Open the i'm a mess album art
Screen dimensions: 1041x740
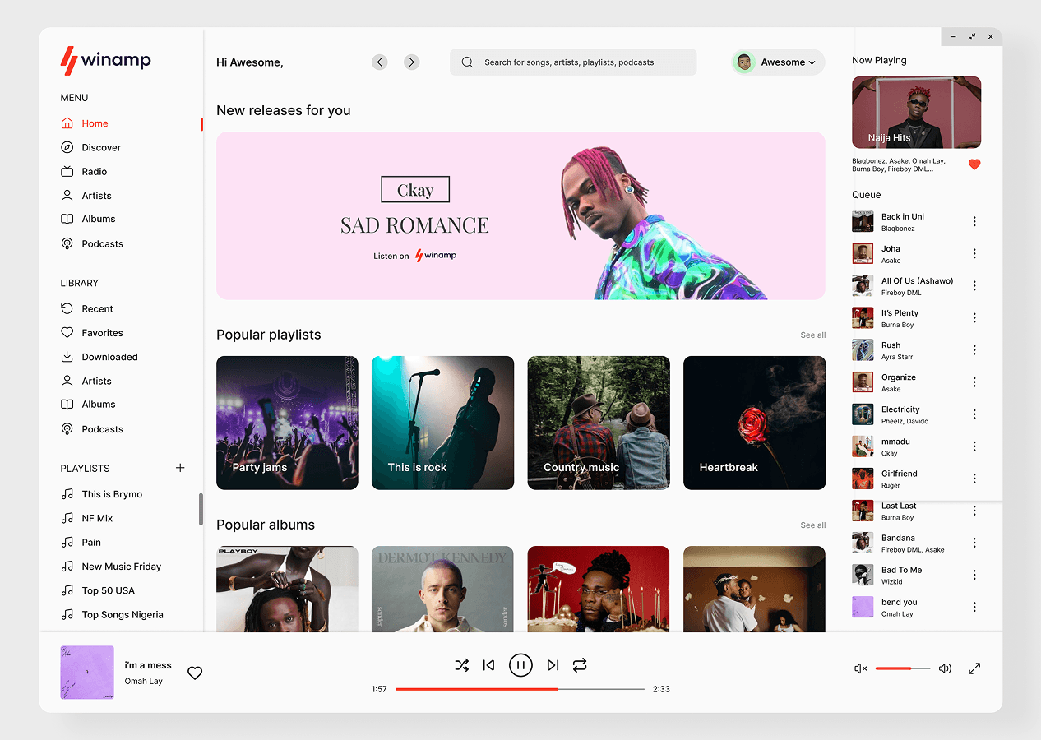[87, 673]
